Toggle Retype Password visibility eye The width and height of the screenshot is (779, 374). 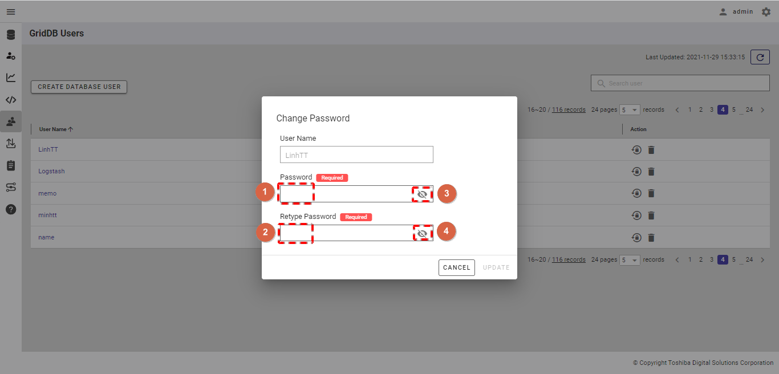click(422, 233)
